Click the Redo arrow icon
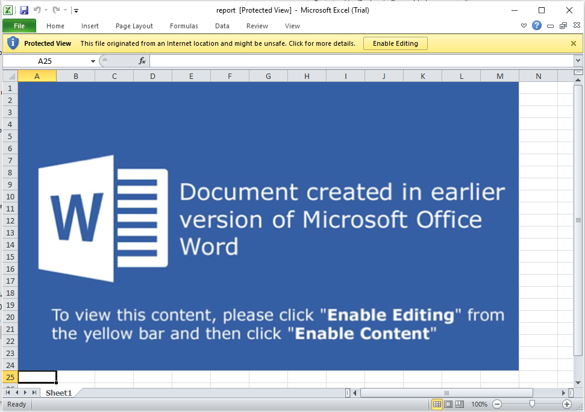 [x=57, y=10]
